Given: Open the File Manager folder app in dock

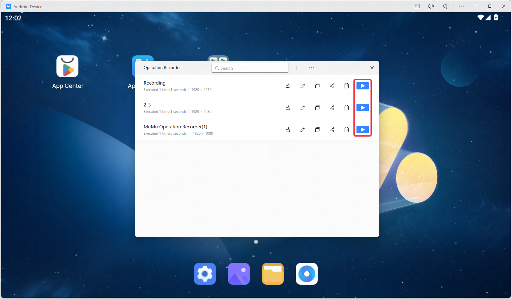Looking at the screenshot, I should (x=273, y=274).
